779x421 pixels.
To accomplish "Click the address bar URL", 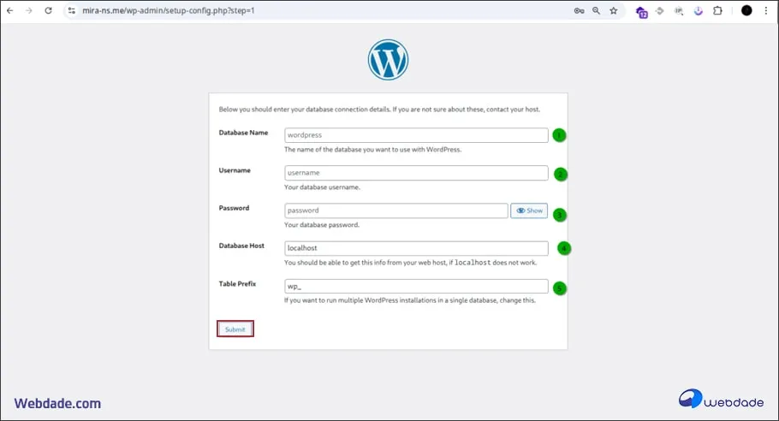I will pyautogui.click(x=171, y=10).
